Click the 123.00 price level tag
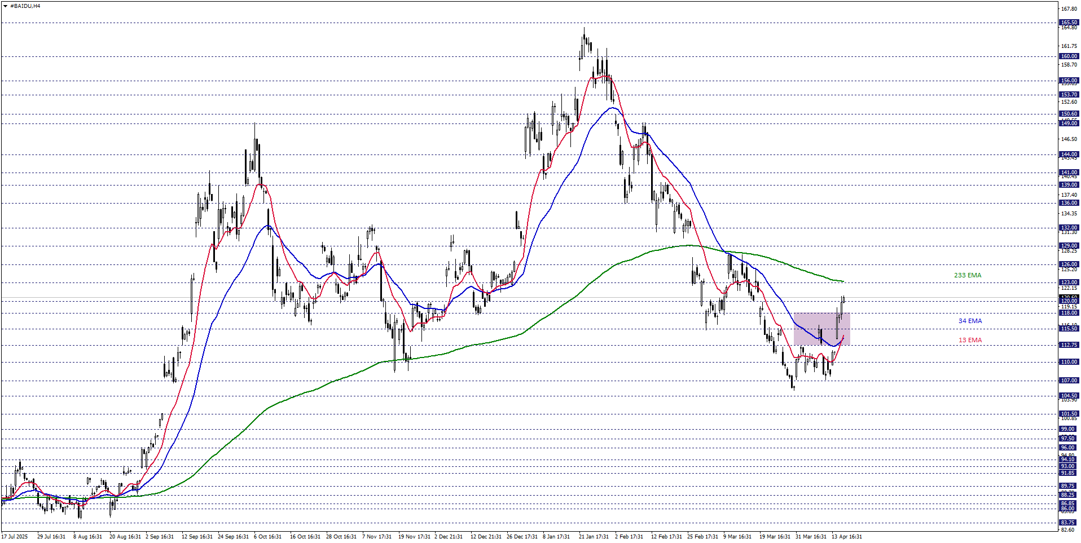Screen dimensions: 1081x543 [x=1069, y=282]
